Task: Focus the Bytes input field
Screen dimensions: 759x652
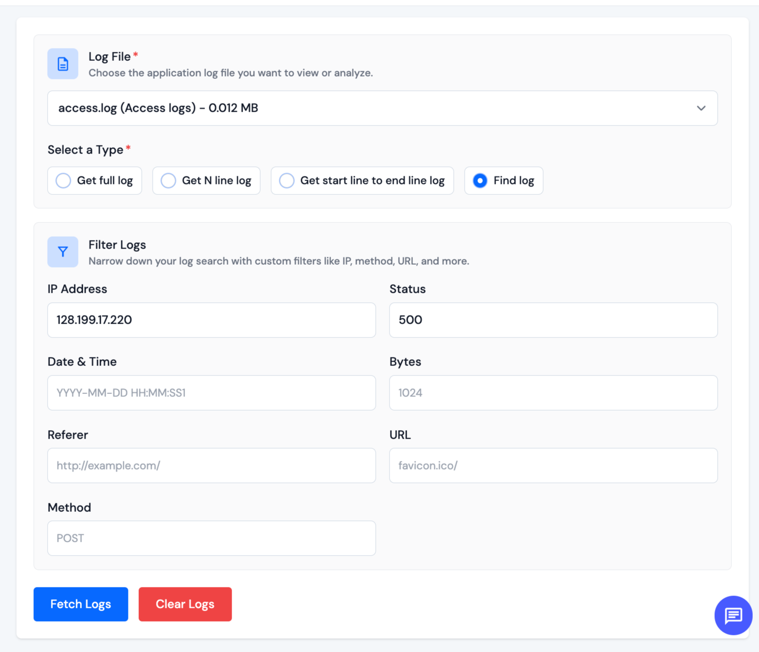Action: coord(553,393)
